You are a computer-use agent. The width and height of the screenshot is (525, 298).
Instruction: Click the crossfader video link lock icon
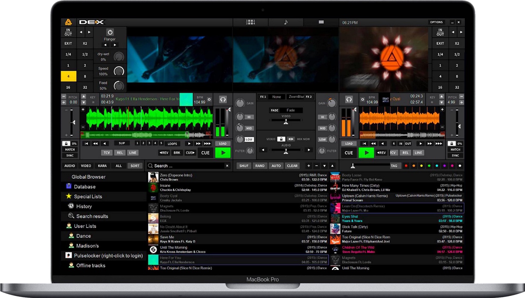coord(281,139)
